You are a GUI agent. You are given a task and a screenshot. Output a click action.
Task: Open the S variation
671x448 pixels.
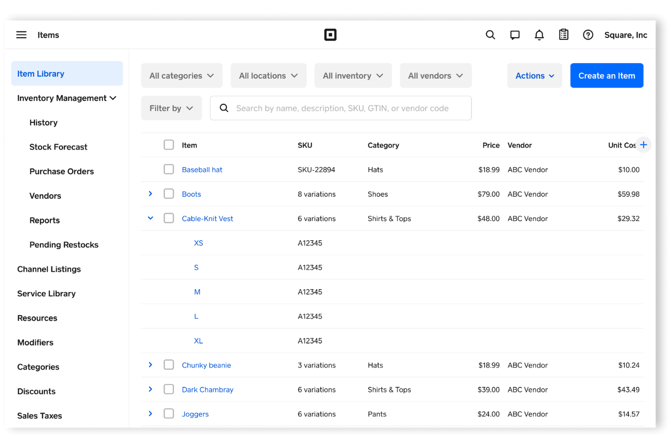(x=196, y=268)
